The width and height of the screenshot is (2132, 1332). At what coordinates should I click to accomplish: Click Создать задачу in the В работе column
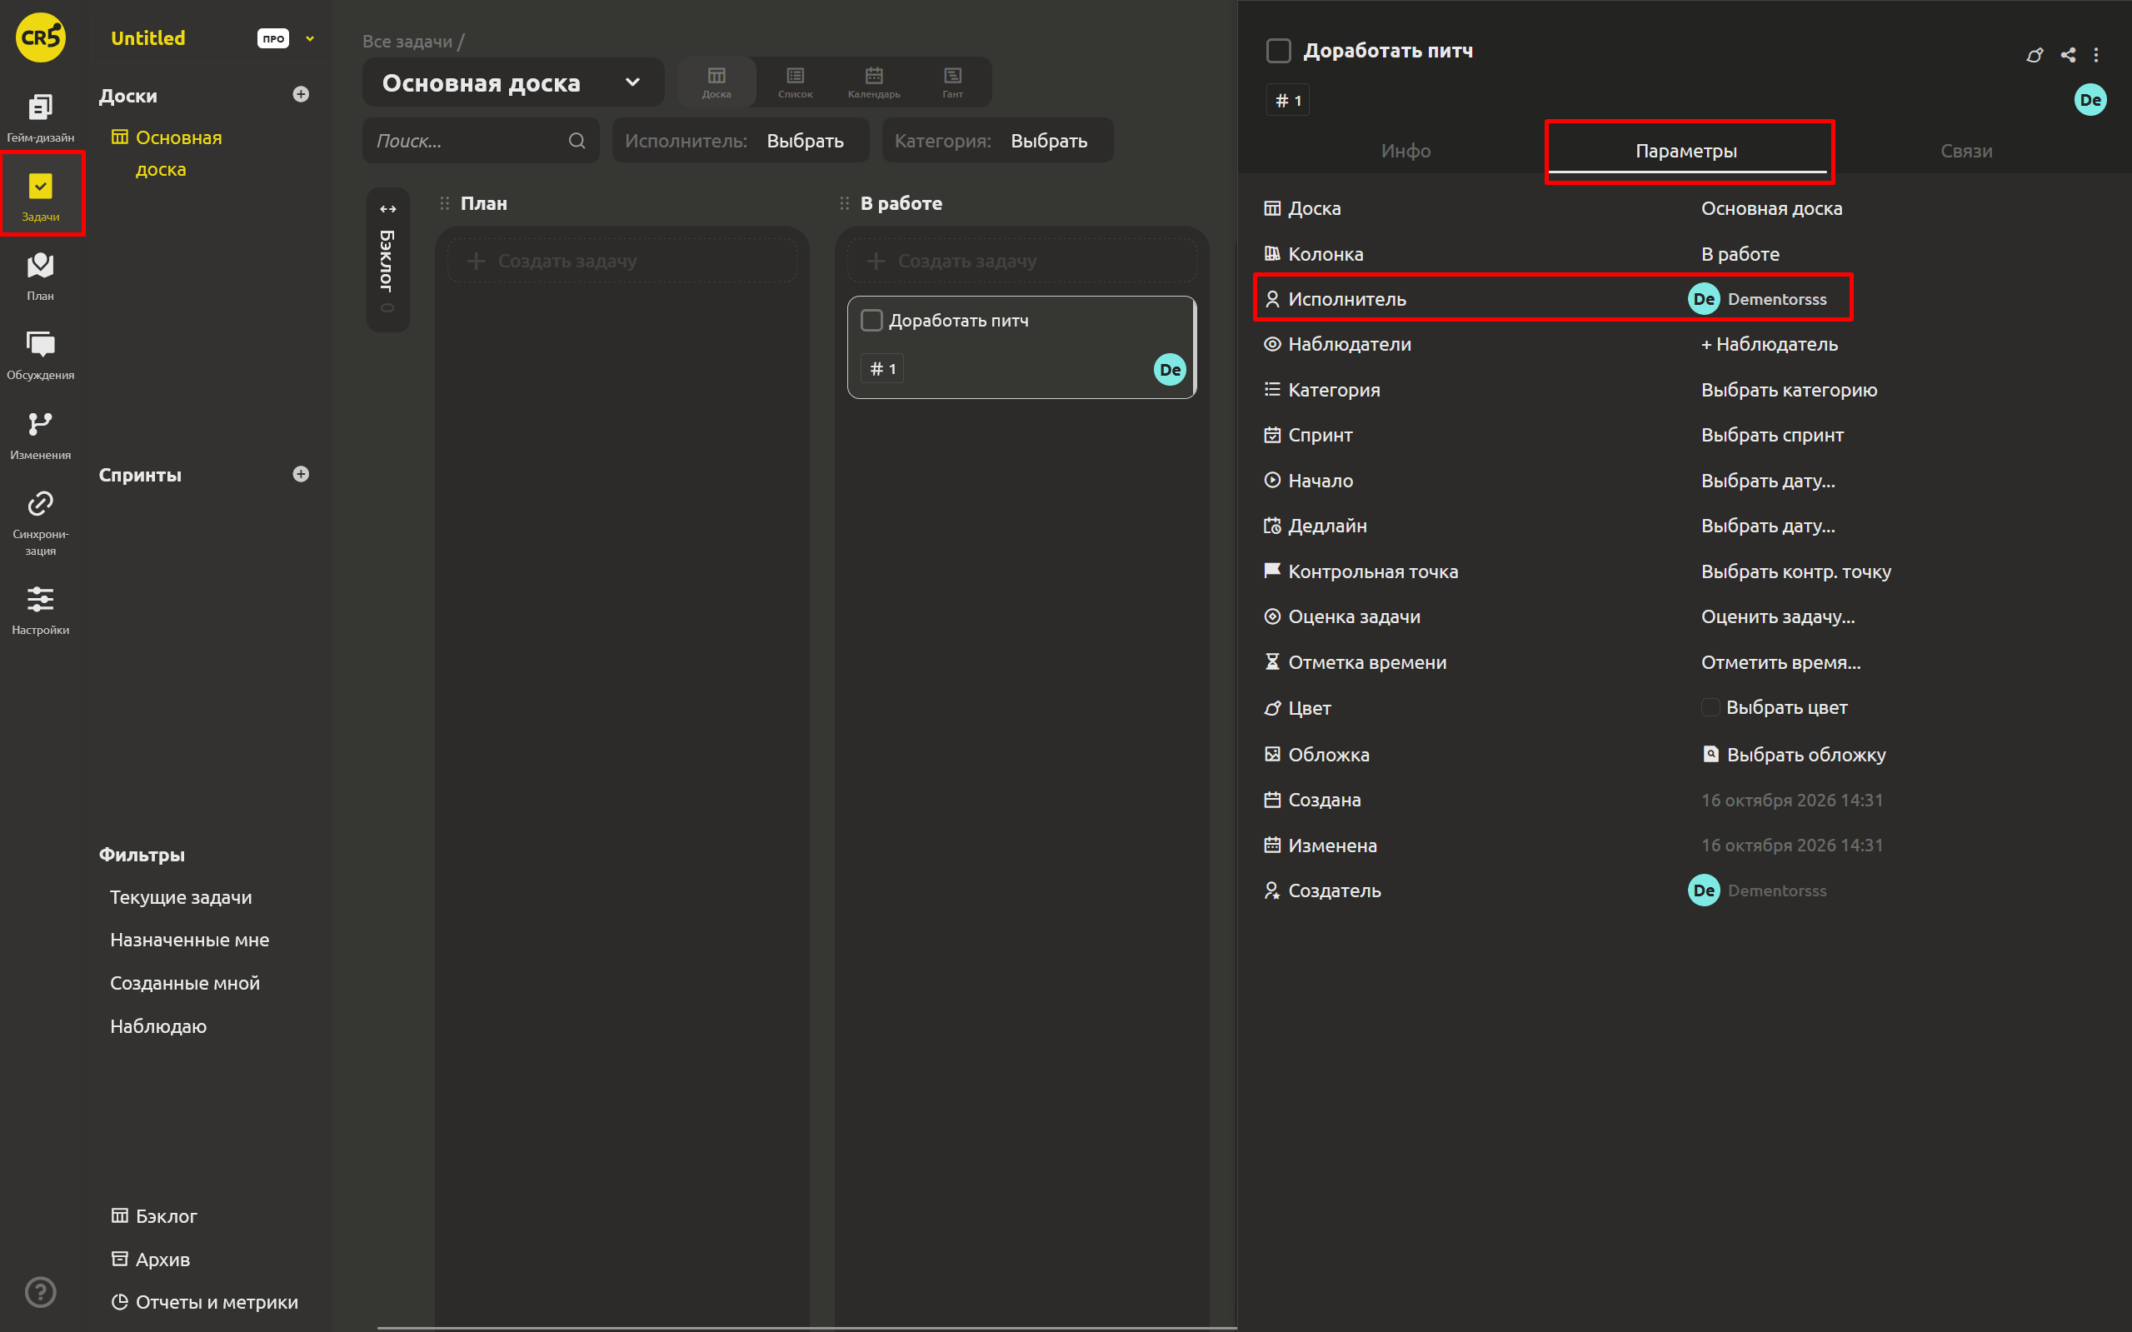1022,261
